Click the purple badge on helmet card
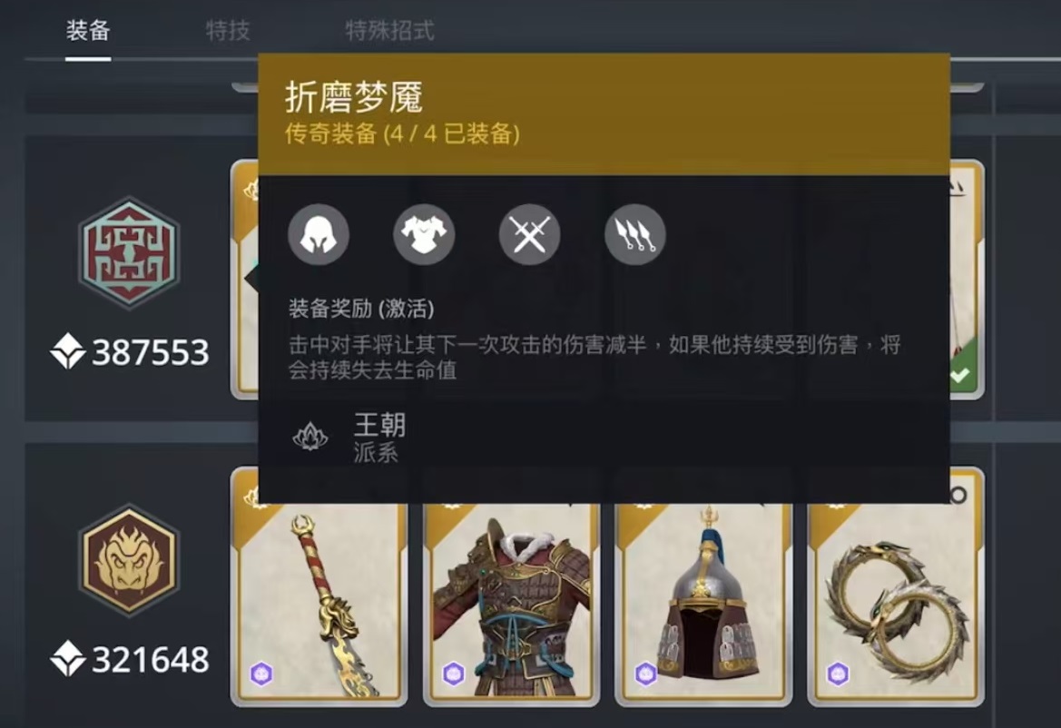Image resolution: width=1061 pixels, height=728 pixels. coord(646,674)
